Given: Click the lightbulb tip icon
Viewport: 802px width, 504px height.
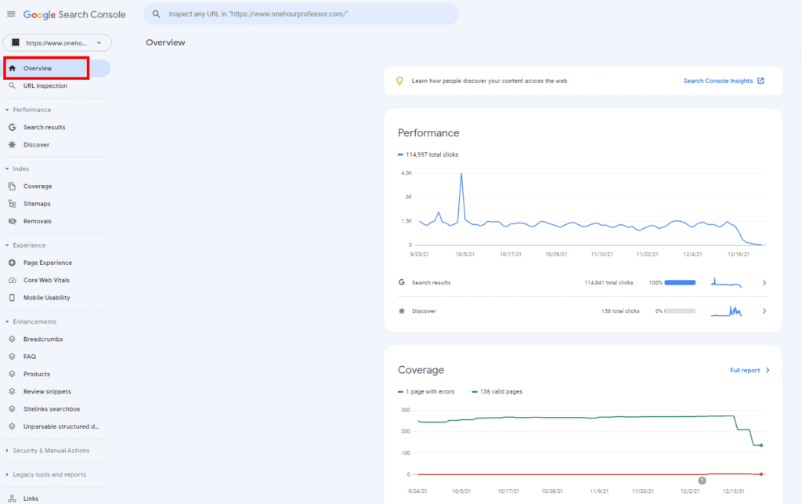Looking at the screenshot, I should click(400, 81).
